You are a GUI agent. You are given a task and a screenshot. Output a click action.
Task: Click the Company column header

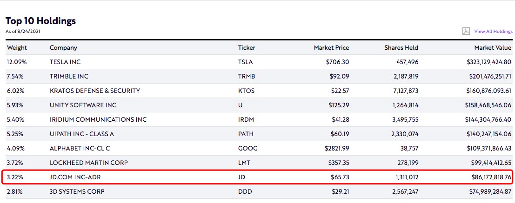coord(63,48)
